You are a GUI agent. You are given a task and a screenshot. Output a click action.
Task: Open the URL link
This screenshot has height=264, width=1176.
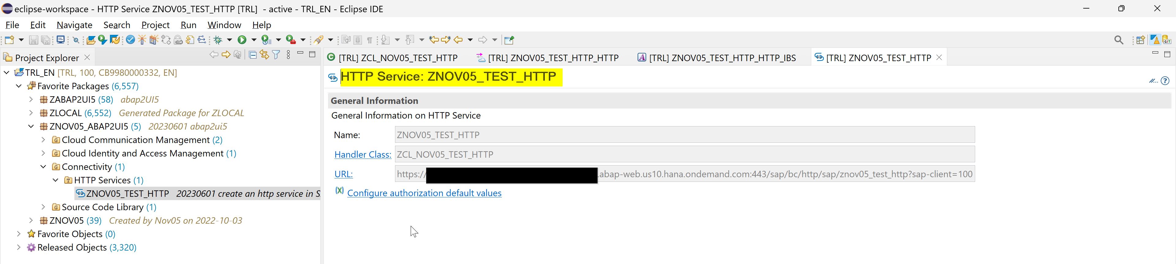[x=343, y=174]
